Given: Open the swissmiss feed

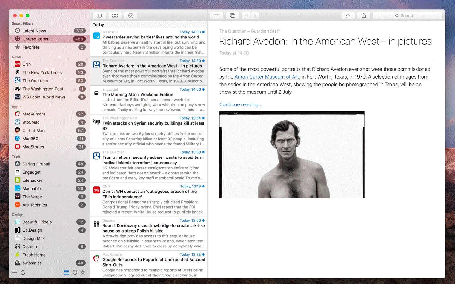Looking at the screenshot, I should pyautogui.click(x=49, y=263).
